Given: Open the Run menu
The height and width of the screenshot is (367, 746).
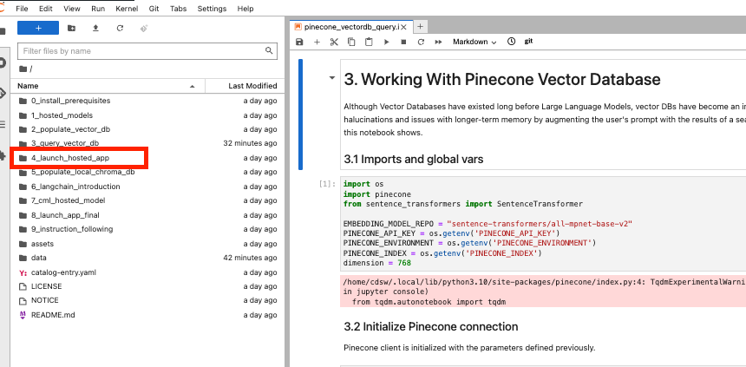Looking at the screenshot, I should (98, 9).
